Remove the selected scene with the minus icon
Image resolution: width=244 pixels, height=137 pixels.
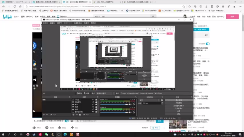(47, 115)
